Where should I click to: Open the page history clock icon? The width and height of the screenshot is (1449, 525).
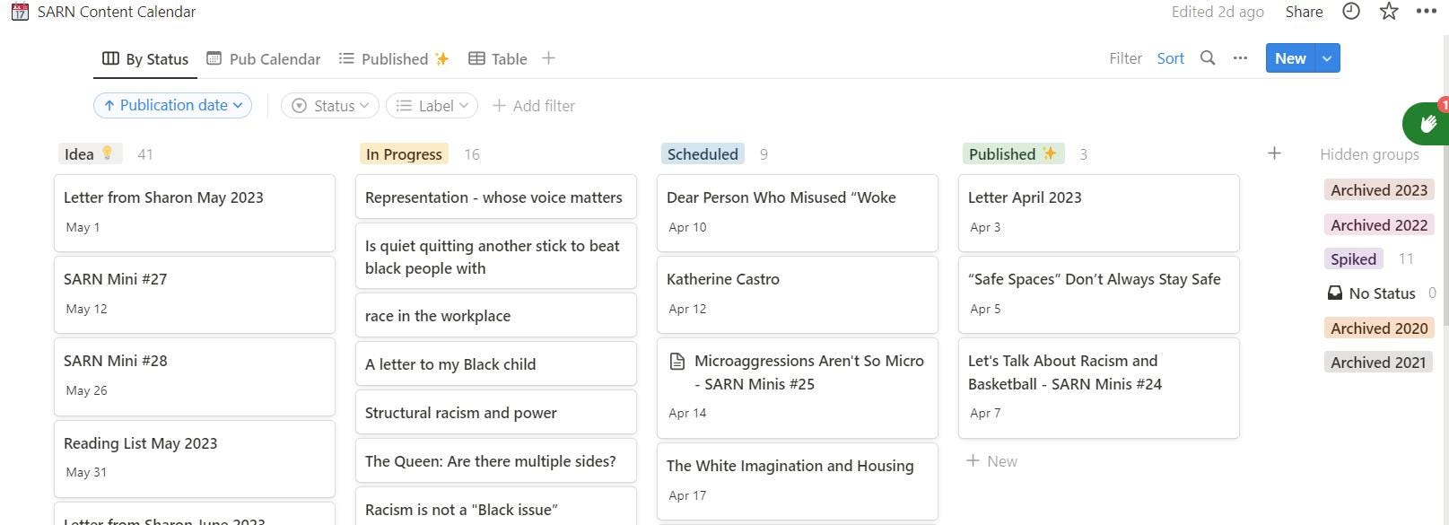pos(1350,12)
